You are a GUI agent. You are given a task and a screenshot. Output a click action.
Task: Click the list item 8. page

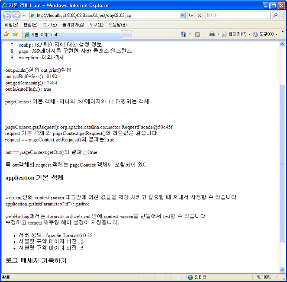[x=71, y=51]
